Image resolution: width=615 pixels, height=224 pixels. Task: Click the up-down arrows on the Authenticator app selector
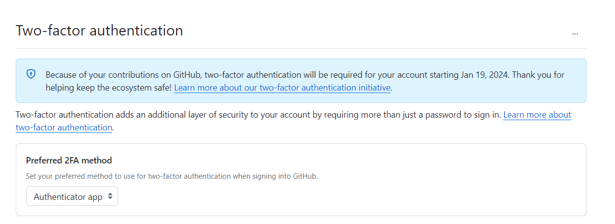[110, 196]
